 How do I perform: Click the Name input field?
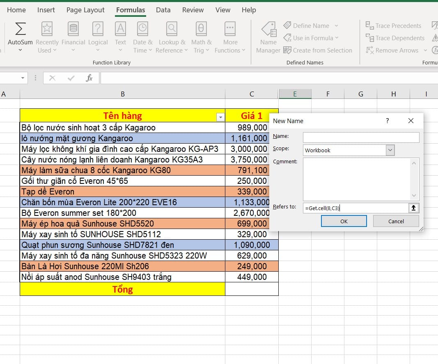pos(361,137)
